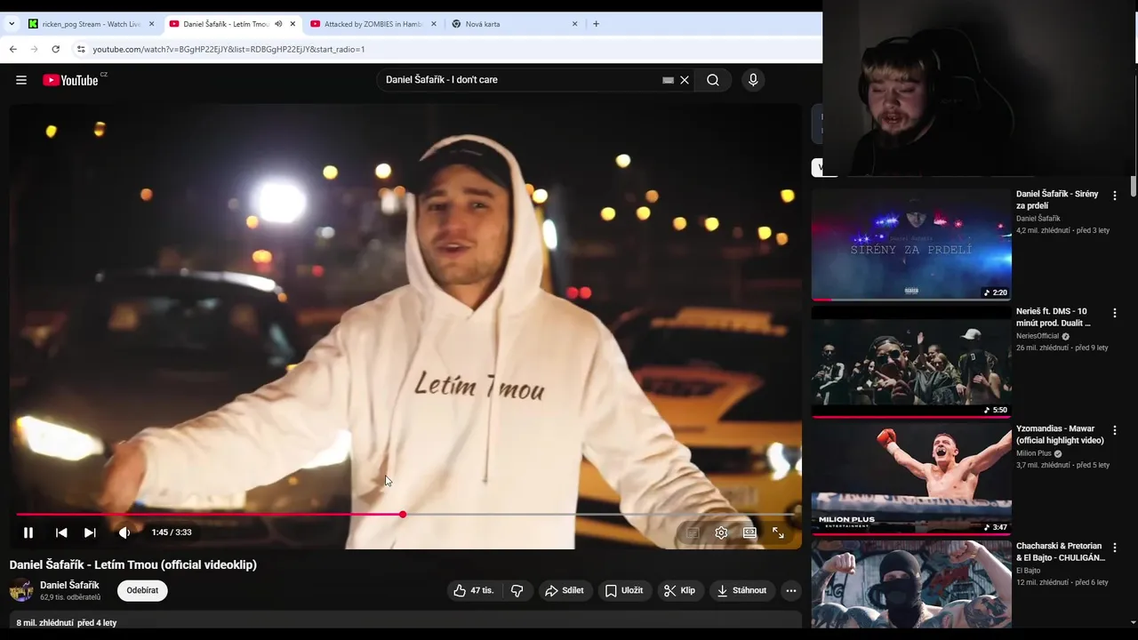Click the Uložit save button

point(624,590)
